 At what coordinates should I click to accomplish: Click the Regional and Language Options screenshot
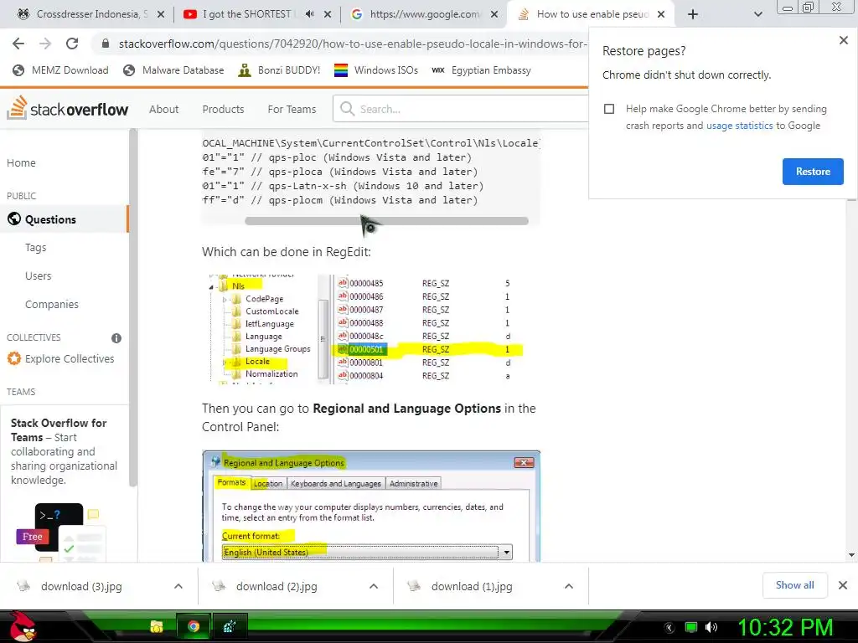coord(371,507)
